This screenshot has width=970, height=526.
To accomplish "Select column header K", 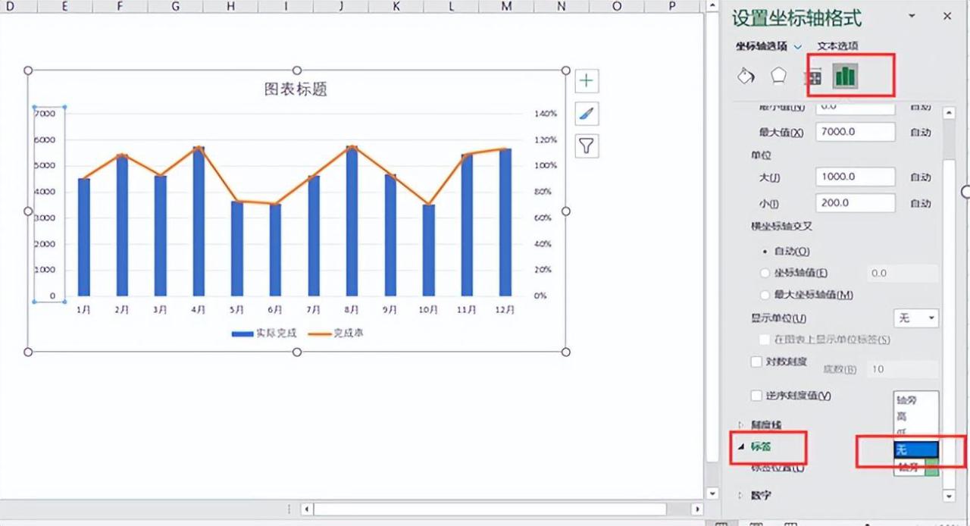I will [x=396, y=6].
